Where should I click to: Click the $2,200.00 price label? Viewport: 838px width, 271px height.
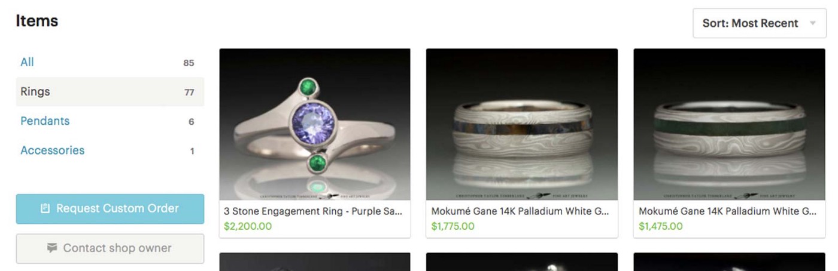point(248,226)
